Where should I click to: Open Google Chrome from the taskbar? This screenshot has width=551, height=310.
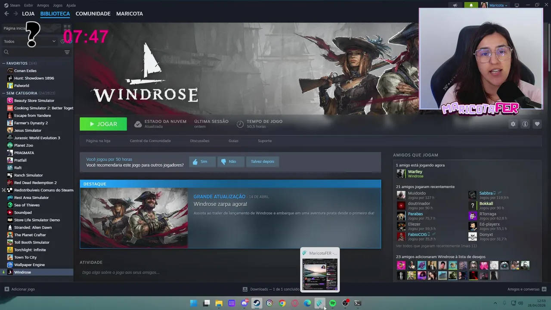pos(282,303)
